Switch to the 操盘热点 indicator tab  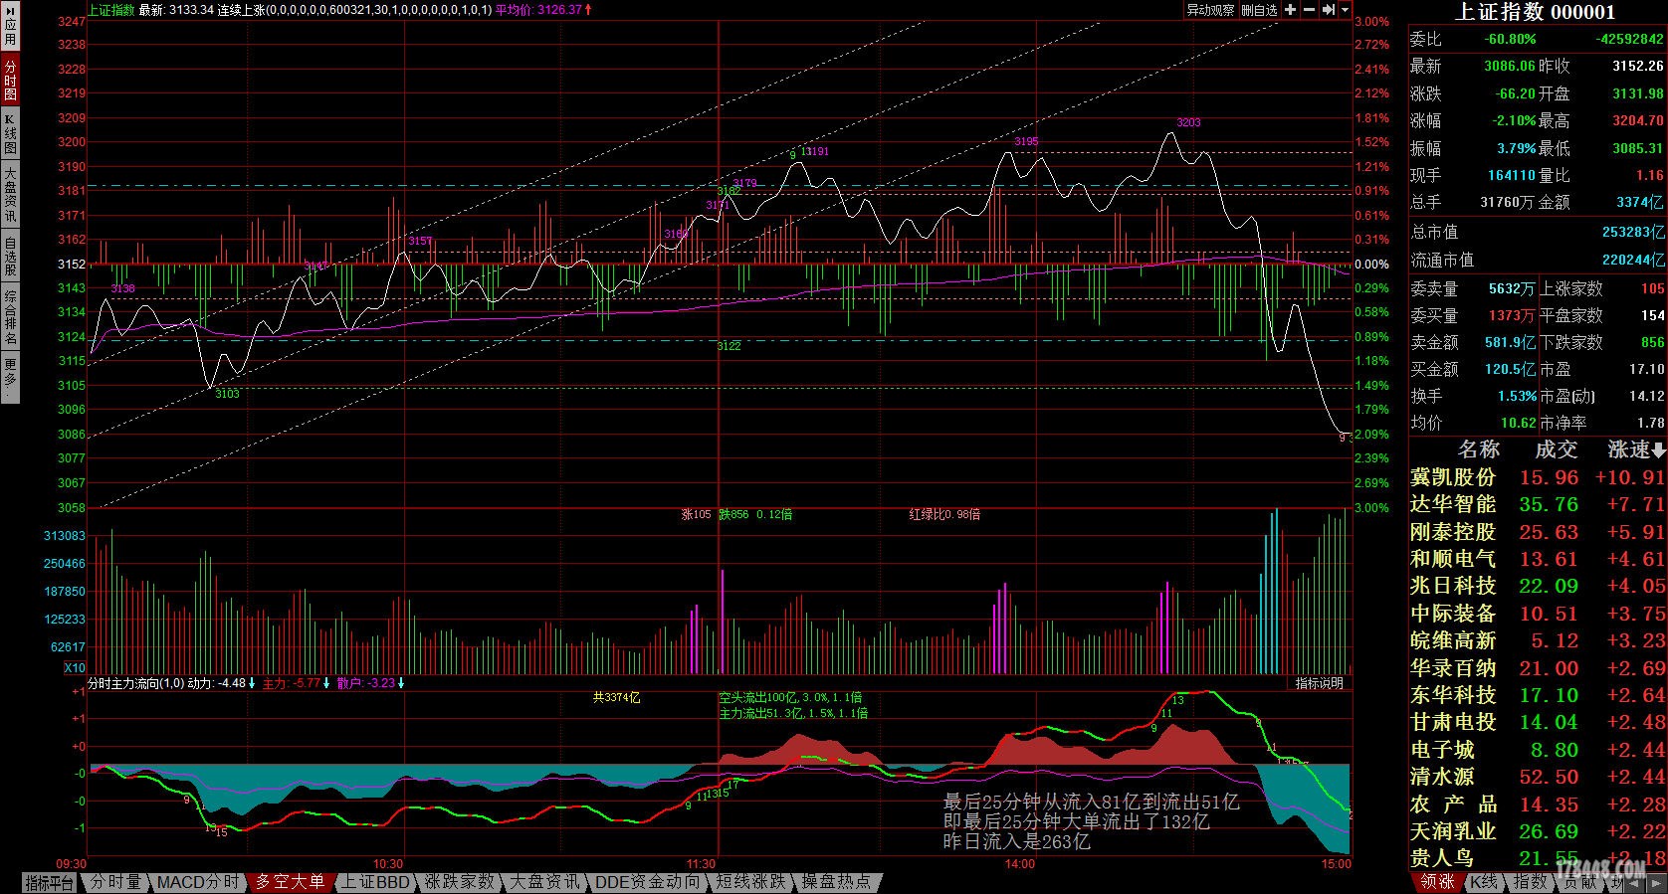tap(836, 882)
